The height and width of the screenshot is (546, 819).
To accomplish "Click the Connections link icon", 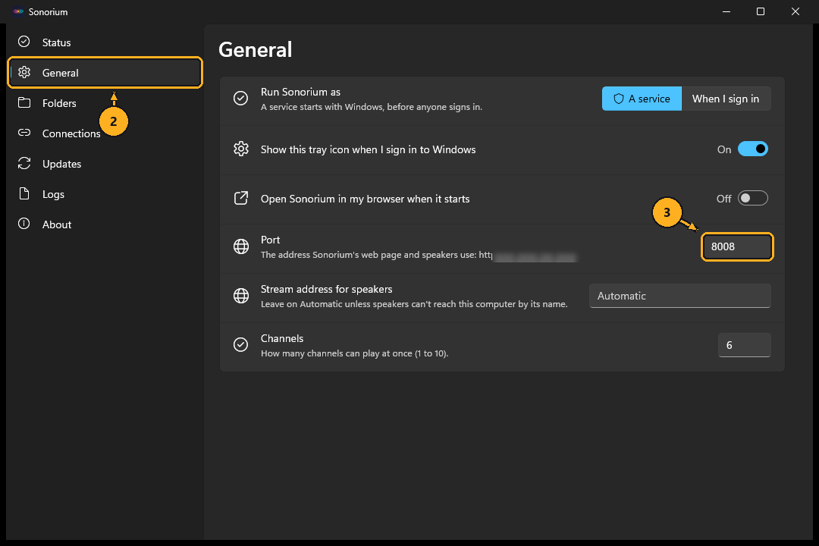I will click(x=24, y=133).
